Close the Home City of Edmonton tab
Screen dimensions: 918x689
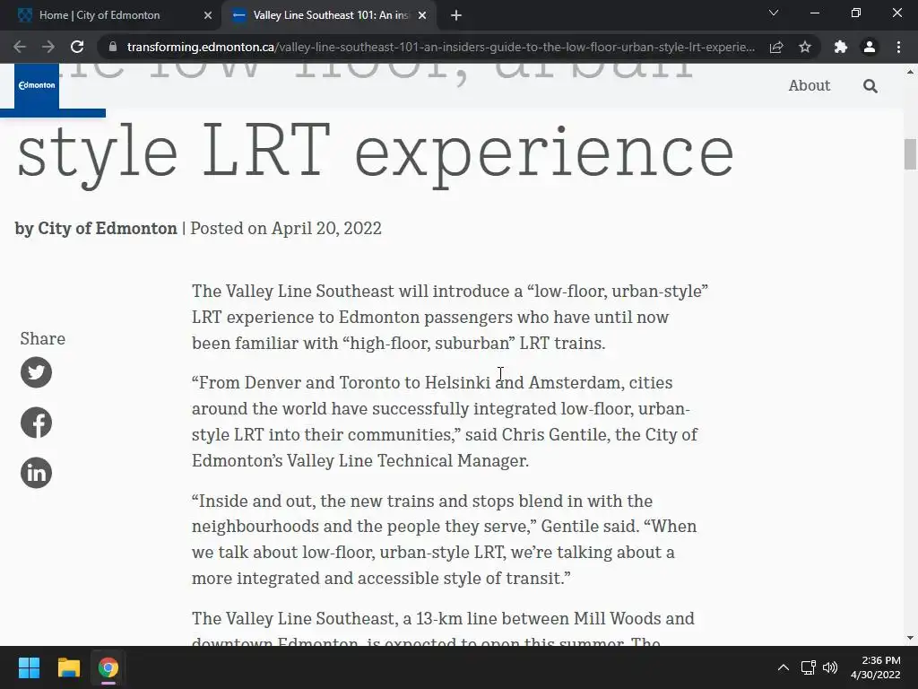(x=208, y=16)
